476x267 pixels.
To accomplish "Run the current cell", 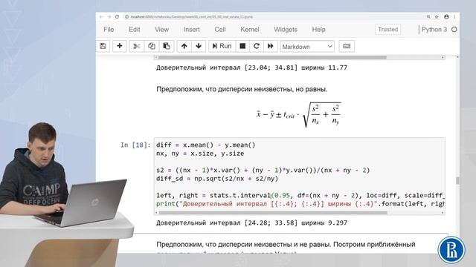I will 222,46.
